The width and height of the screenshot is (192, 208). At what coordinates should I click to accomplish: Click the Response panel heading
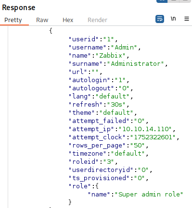point(19,8)
